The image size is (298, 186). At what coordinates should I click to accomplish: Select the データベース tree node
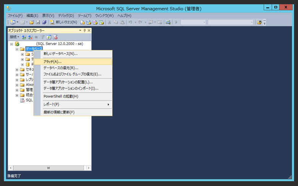(x=34, y=49)
